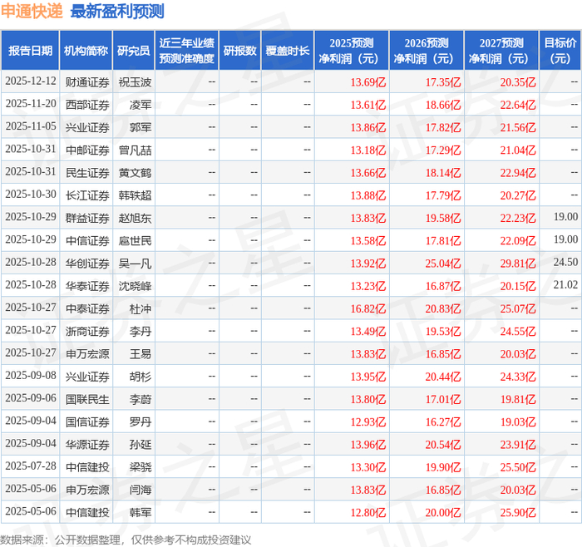
Task: Select the 2027预测净利润 column header
Action: (x=501, y=51)
